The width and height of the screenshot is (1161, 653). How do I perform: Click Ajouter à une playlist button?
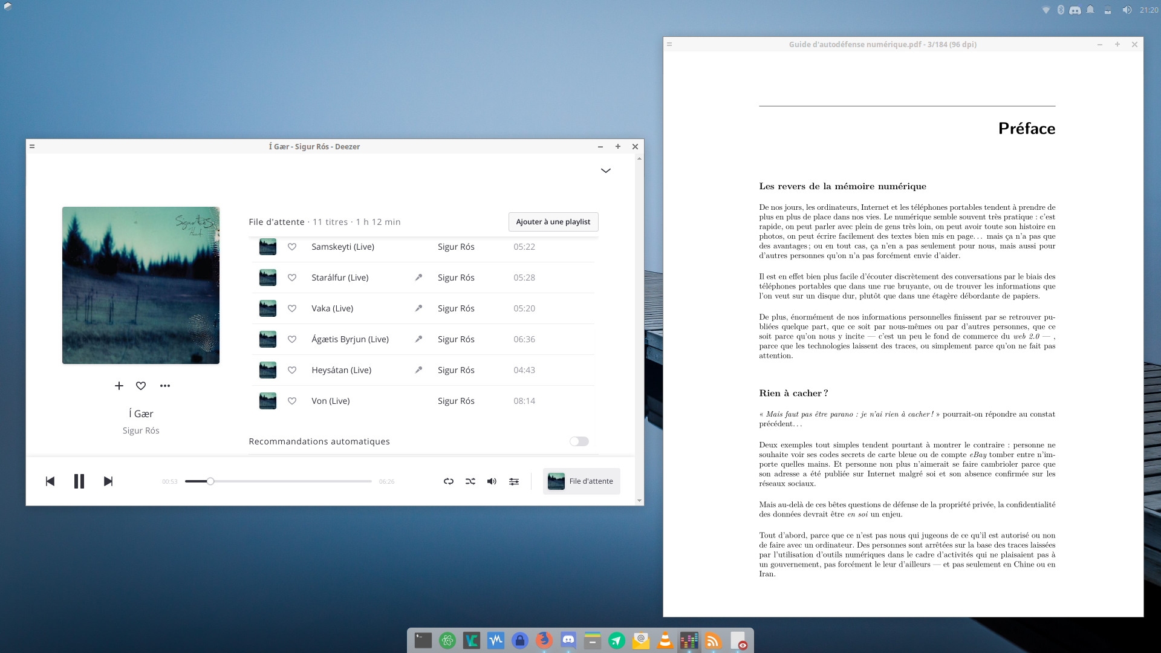553,222
